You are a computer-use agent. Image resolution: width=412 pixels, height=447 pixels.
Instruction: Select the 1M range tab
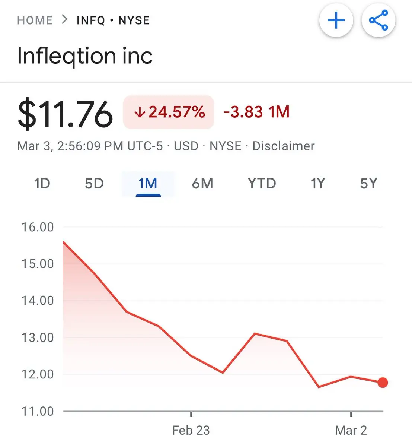(148, 184)
